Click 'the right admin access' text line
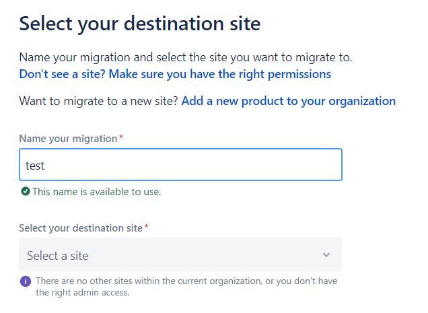This screenshot has height=313, width=428. pyautogui.click(x=82, y=293)
